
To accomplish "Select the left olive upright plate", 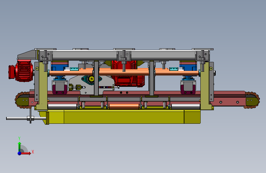I will [42, 86].
